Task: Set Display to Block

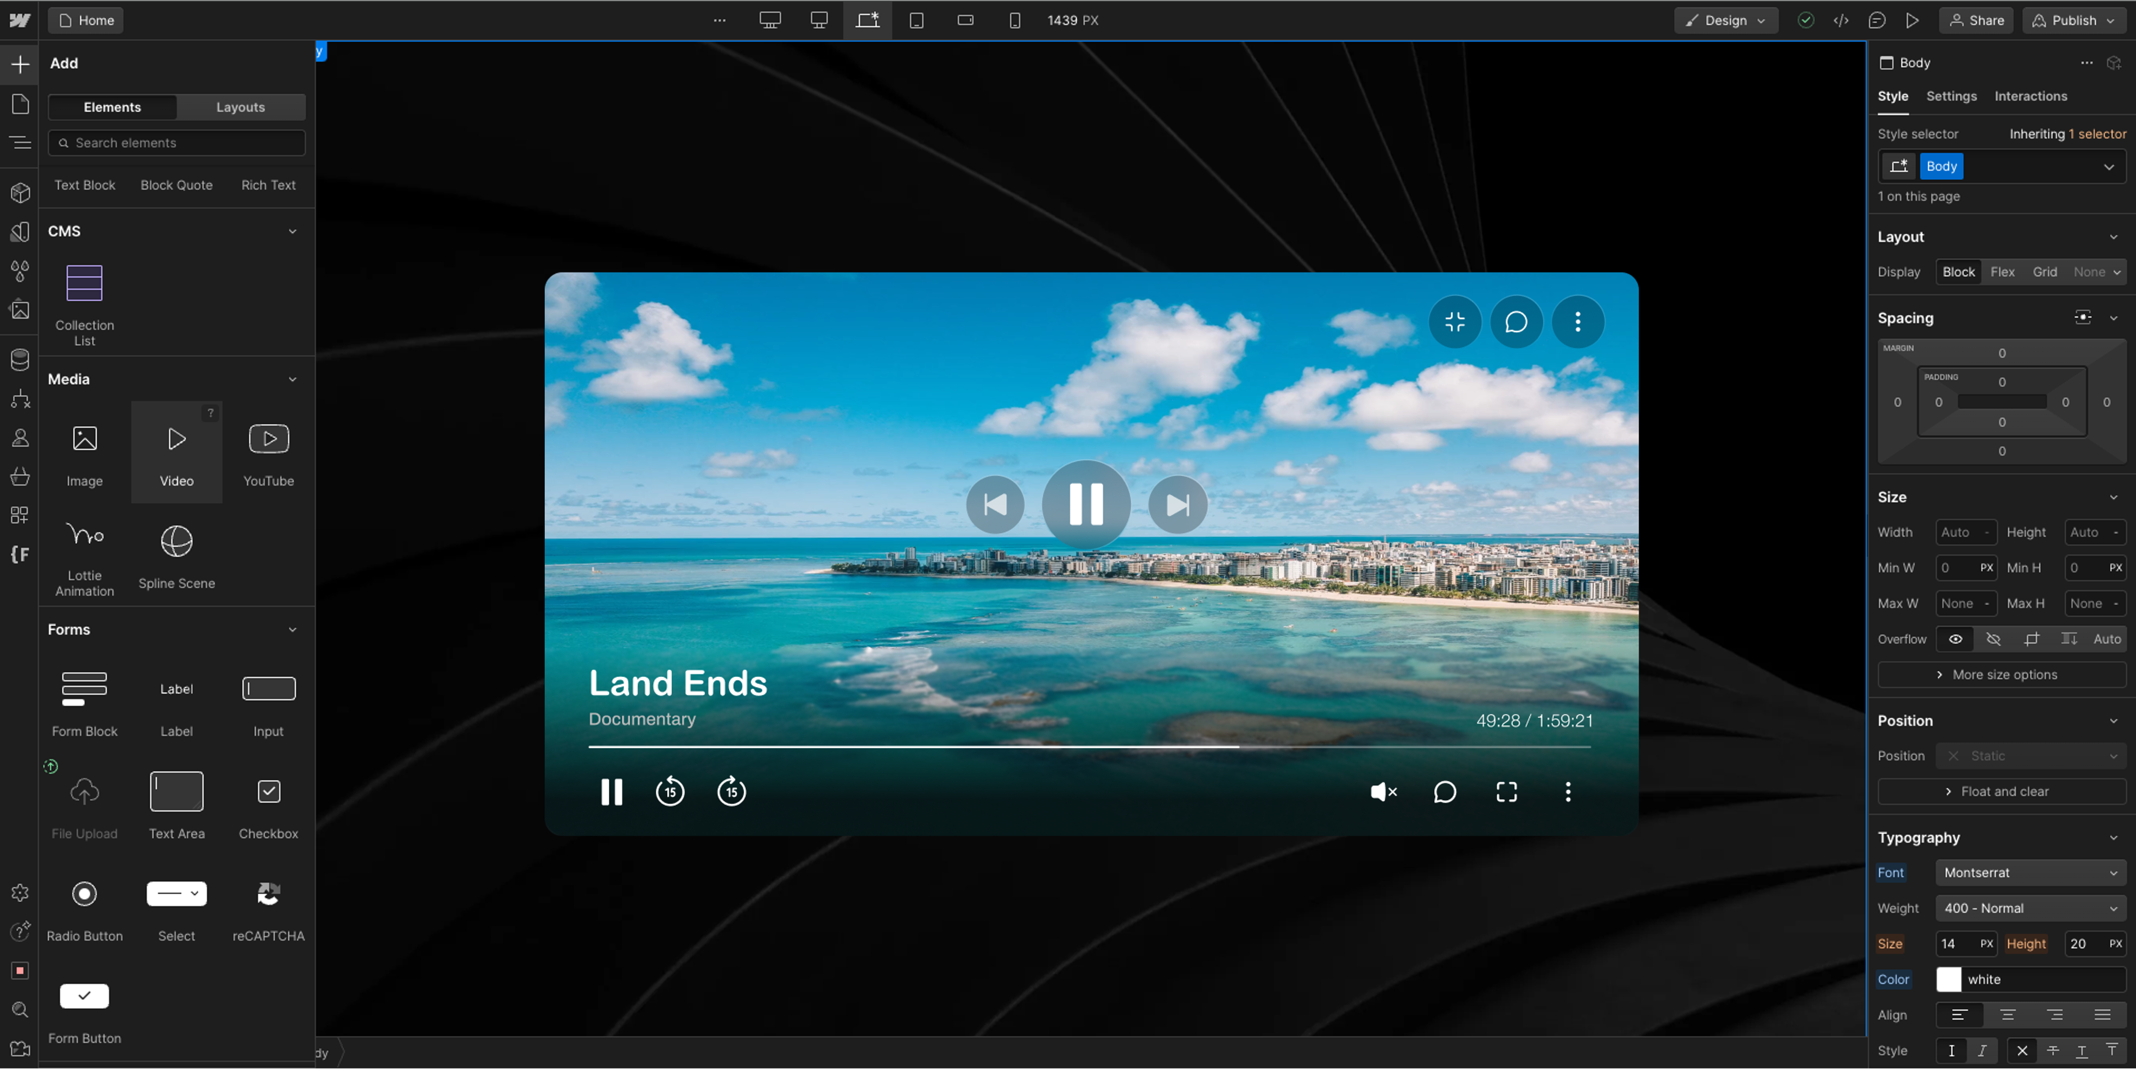Action: (x=1958, y=271)
